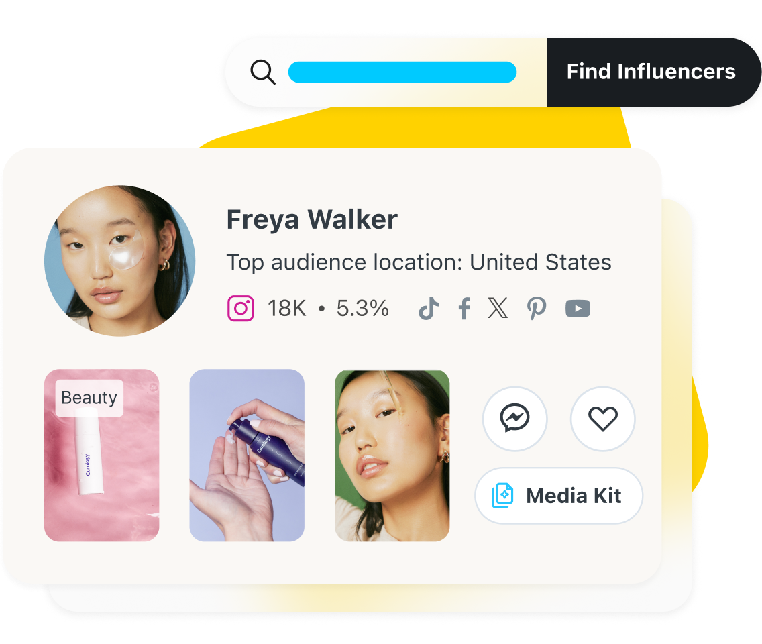The image size is (762, 644).
Task: Click the blue search input bar
Action: click(402, 72)
